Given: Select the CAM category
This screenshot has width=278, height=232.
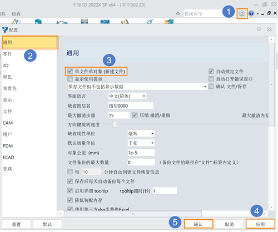Looking at the screenshot, I should (29, 123).
